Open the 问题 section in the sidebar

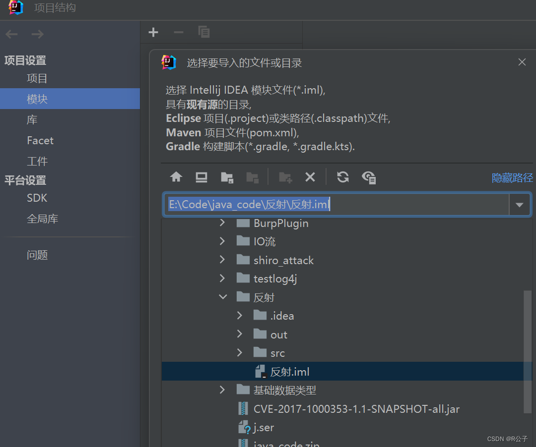point(37,255)
